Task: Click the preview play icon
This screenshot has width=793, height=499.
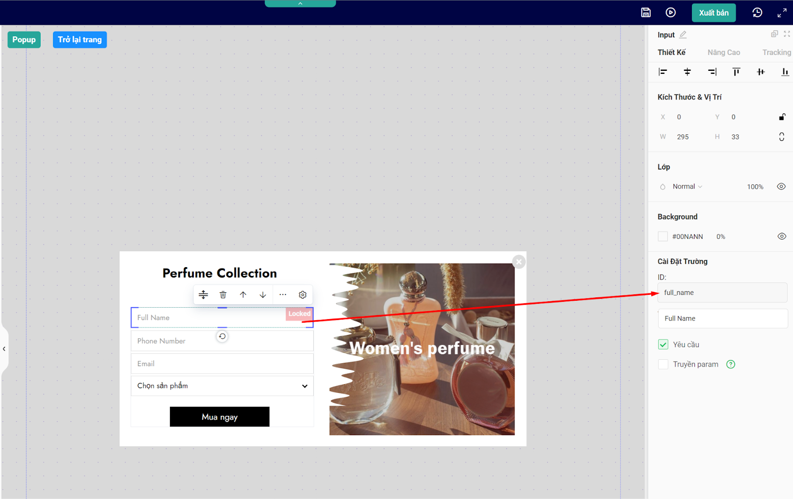Action: pyautogui.click(x=671, y=12)
